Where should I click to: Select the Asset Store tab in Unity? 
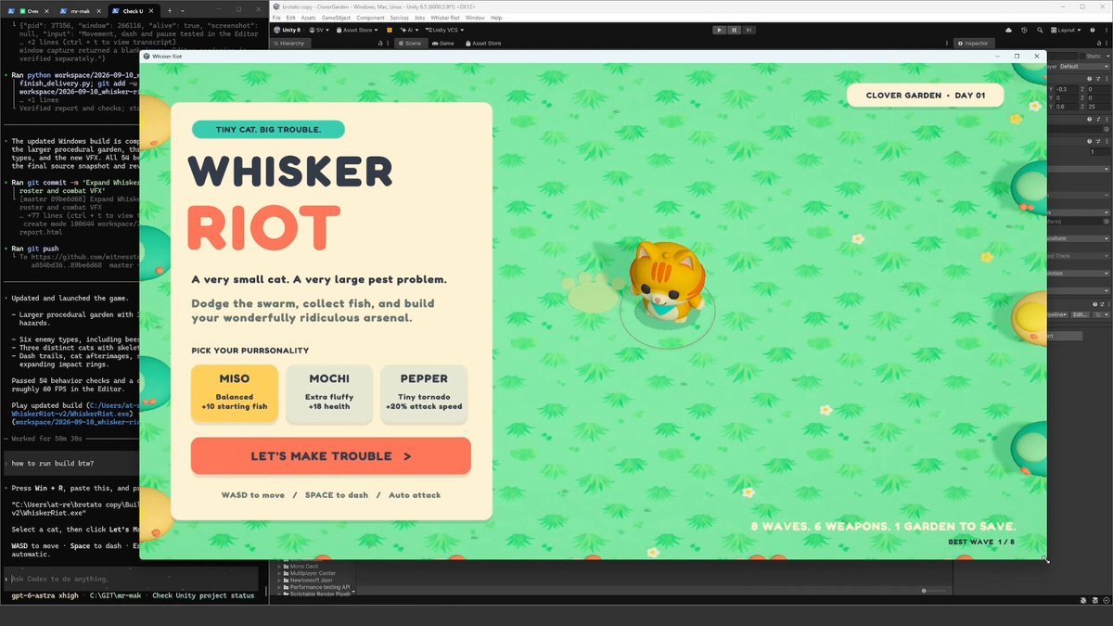[482, 43]
